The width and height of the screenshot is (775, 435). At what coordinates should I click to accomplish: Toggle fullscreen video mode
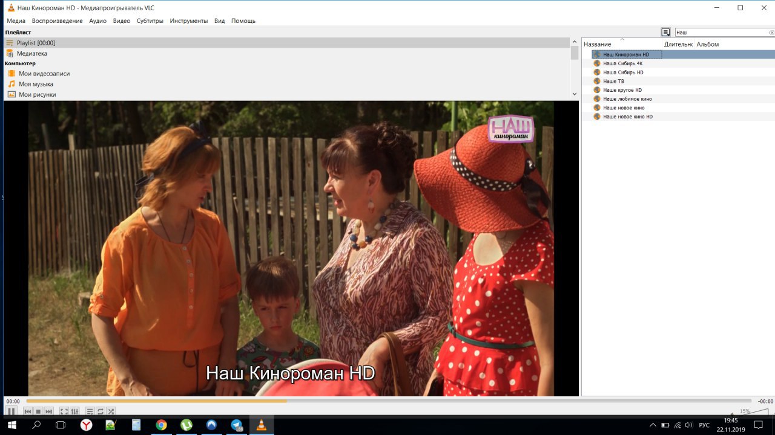pyautogui.click(x=64, y=411)
